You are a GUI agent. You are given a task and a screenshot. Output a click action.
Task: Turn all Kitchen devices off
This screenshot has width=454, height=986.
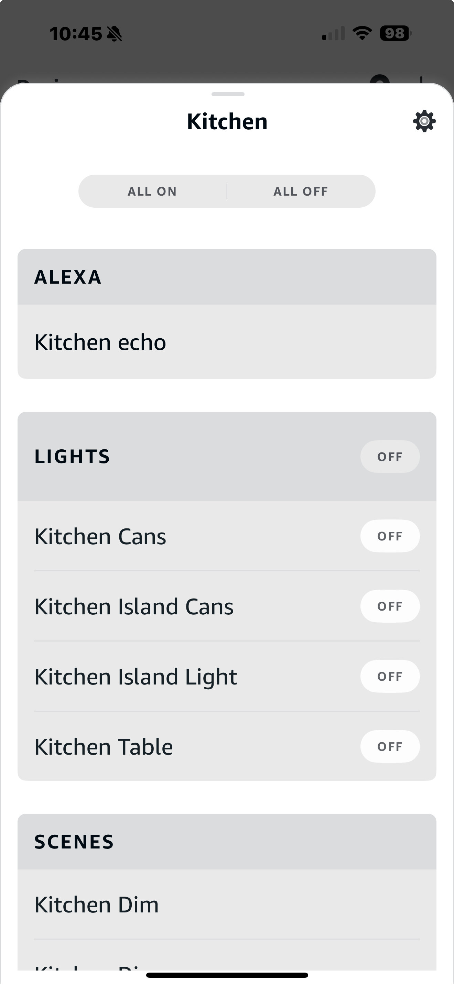pos(301,191)
